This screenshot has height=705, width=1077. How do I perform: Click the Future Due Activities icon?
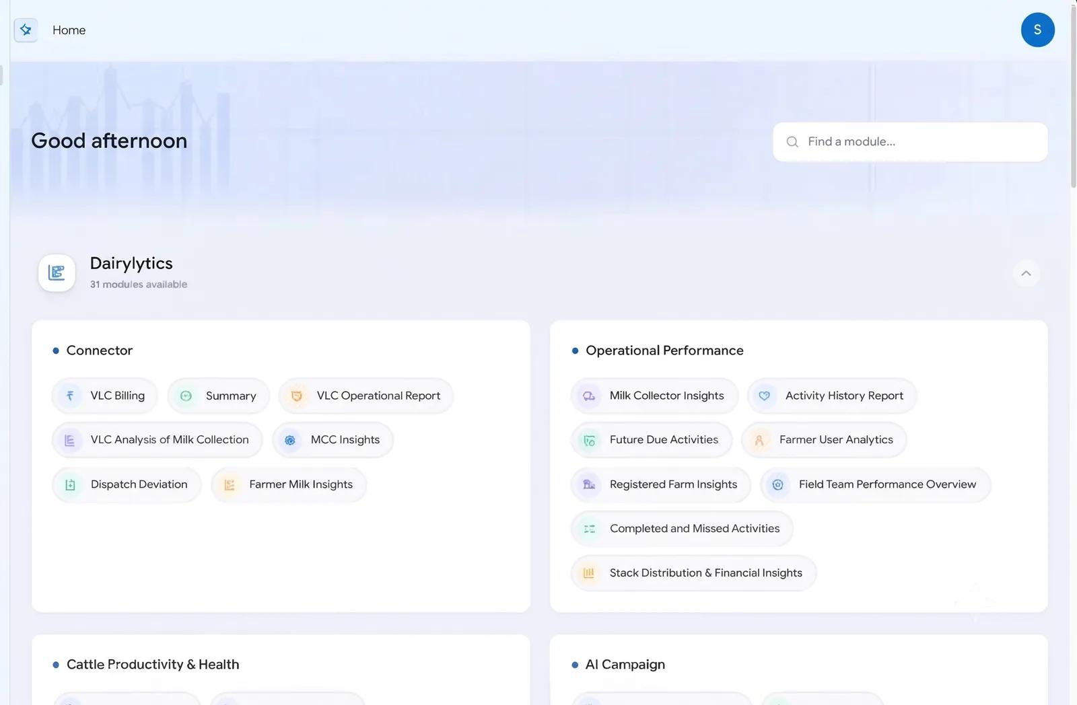589,440
